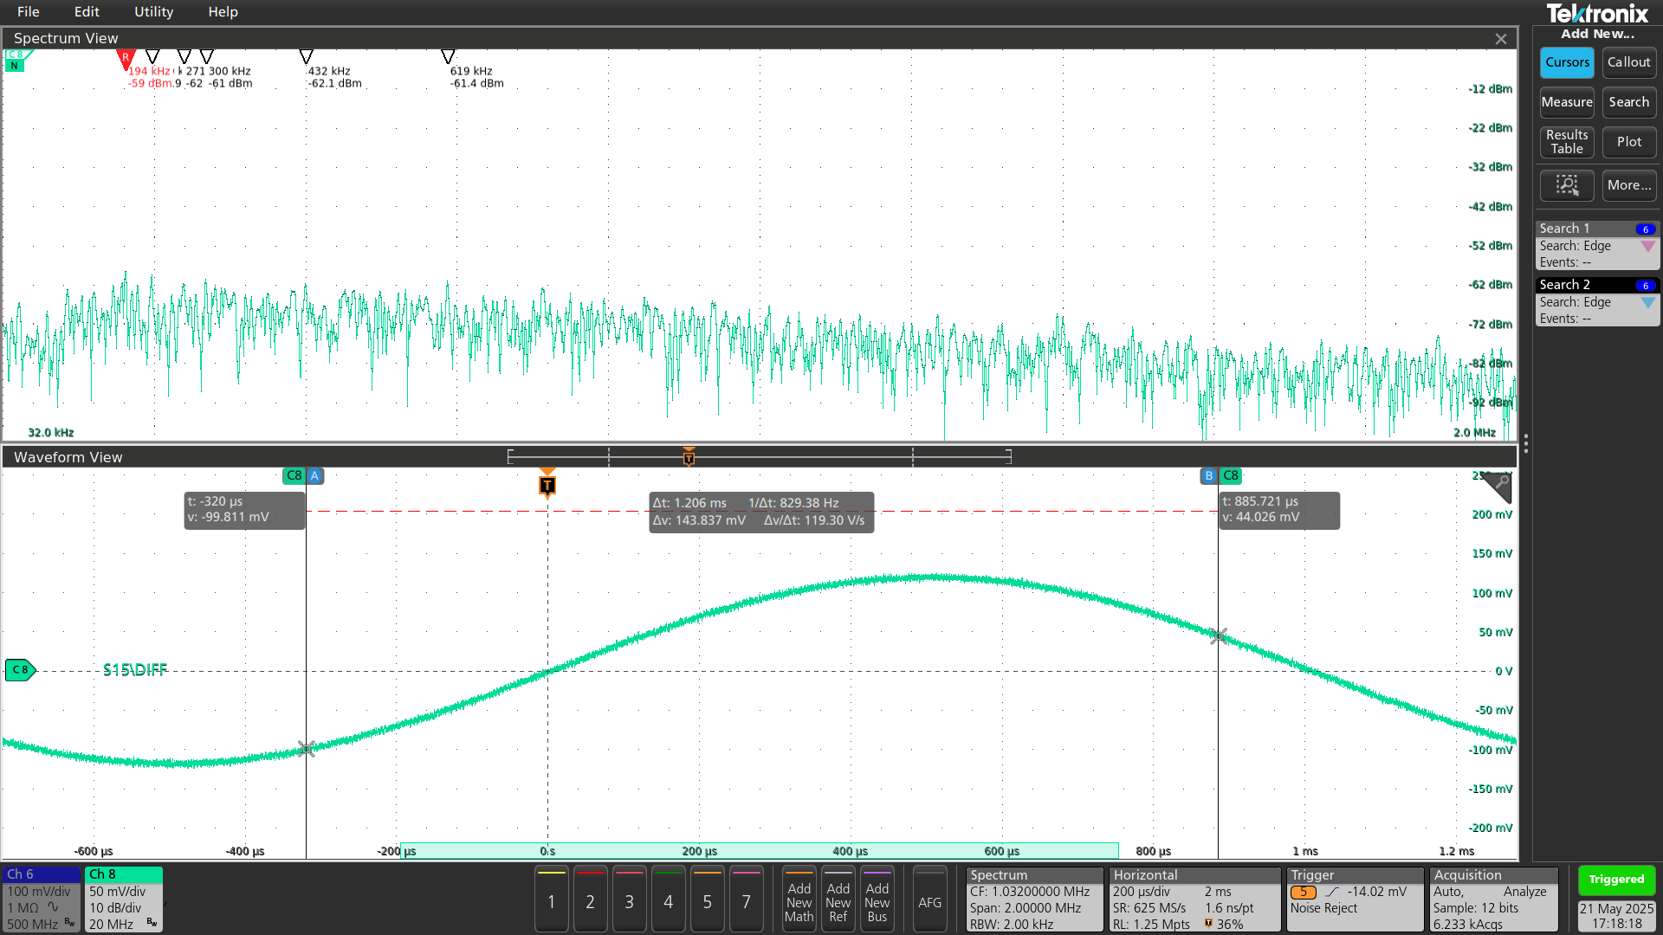Click the Add New Math button
1663x935 pixels.
pos(799,901)
